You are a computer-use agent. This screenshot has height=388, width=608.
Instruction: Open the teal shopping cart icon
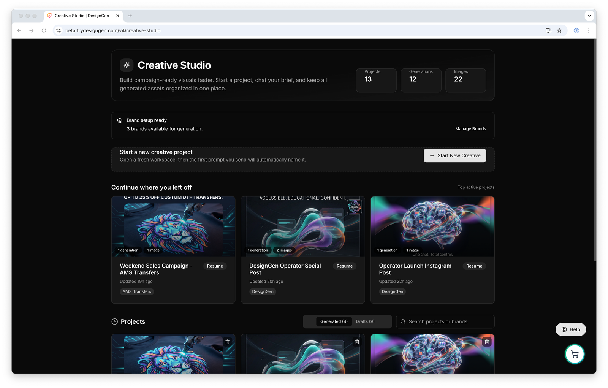click(575, 354)
